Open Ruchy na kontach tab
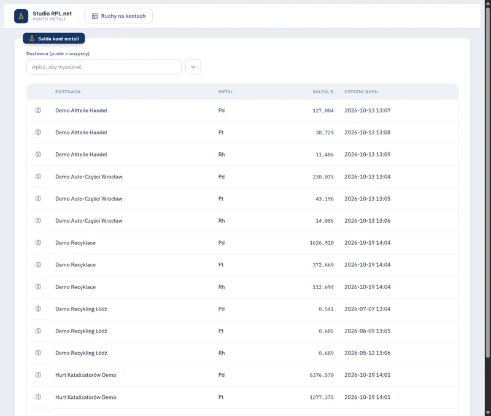The height and width of the screenshot is (416, 491). click(x=118, y=16)
